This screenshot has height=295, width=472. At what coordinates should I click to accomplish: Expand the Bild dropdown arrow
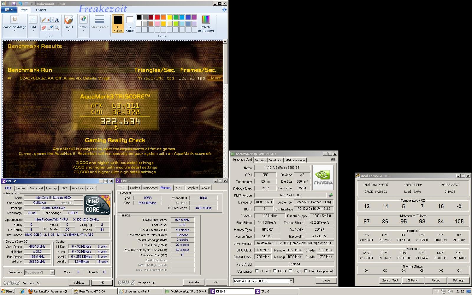[33, 31]
